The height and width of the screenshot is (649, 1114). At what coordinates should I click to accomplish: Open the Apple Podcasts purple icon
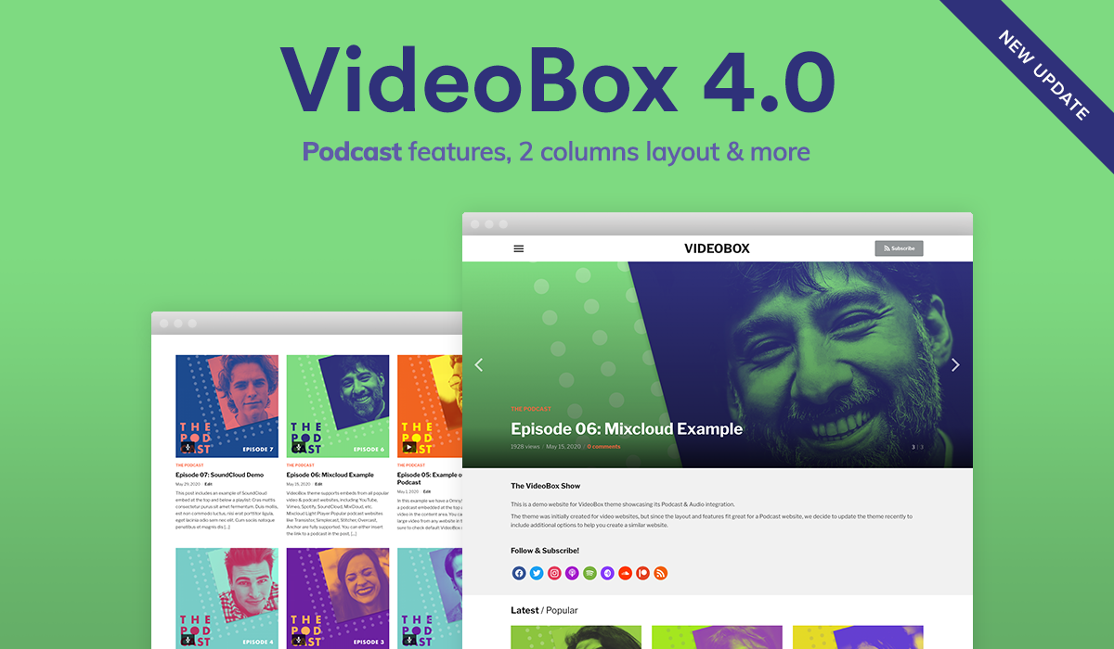tap(572, 573)
